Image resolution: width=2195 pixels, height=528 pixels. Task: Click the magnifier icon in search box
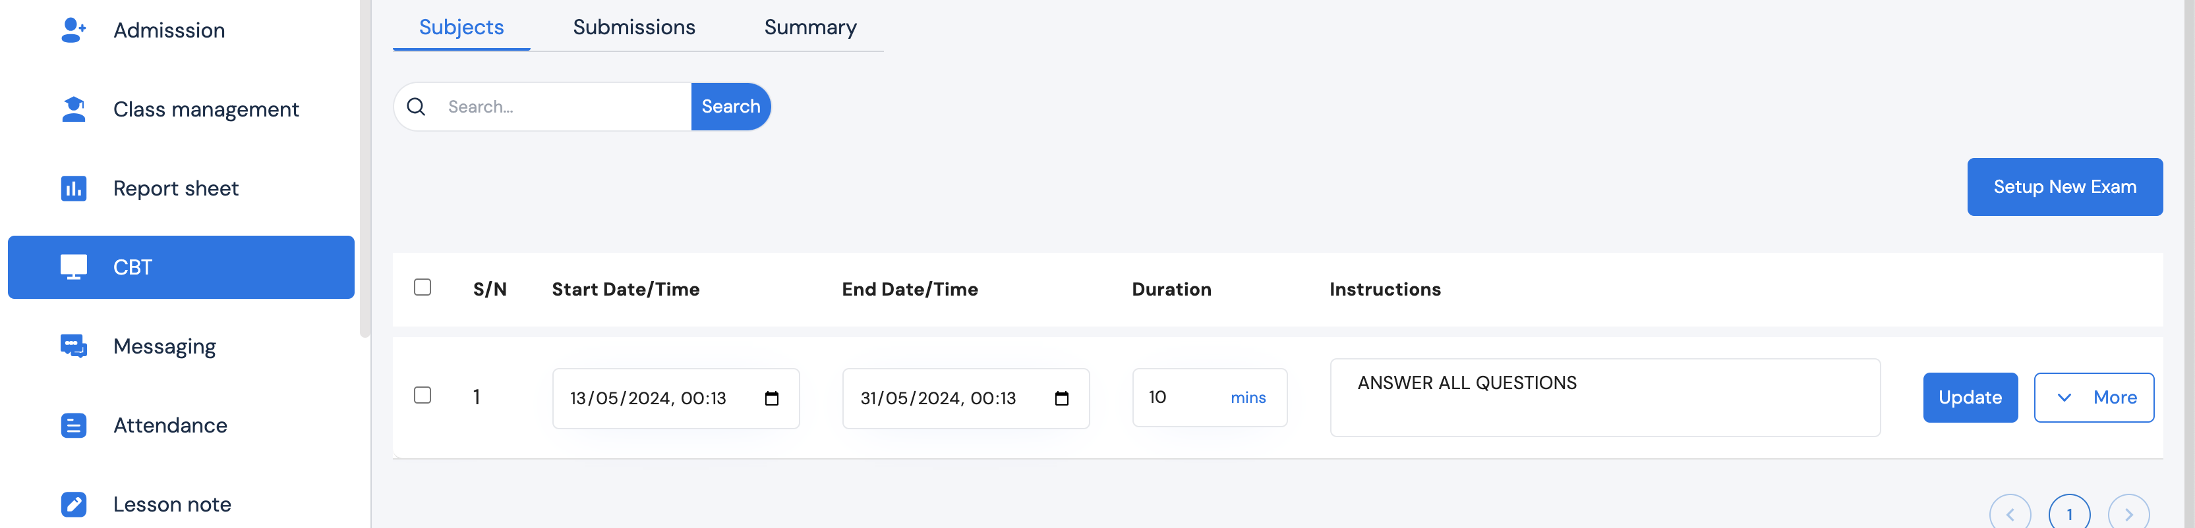416,107
